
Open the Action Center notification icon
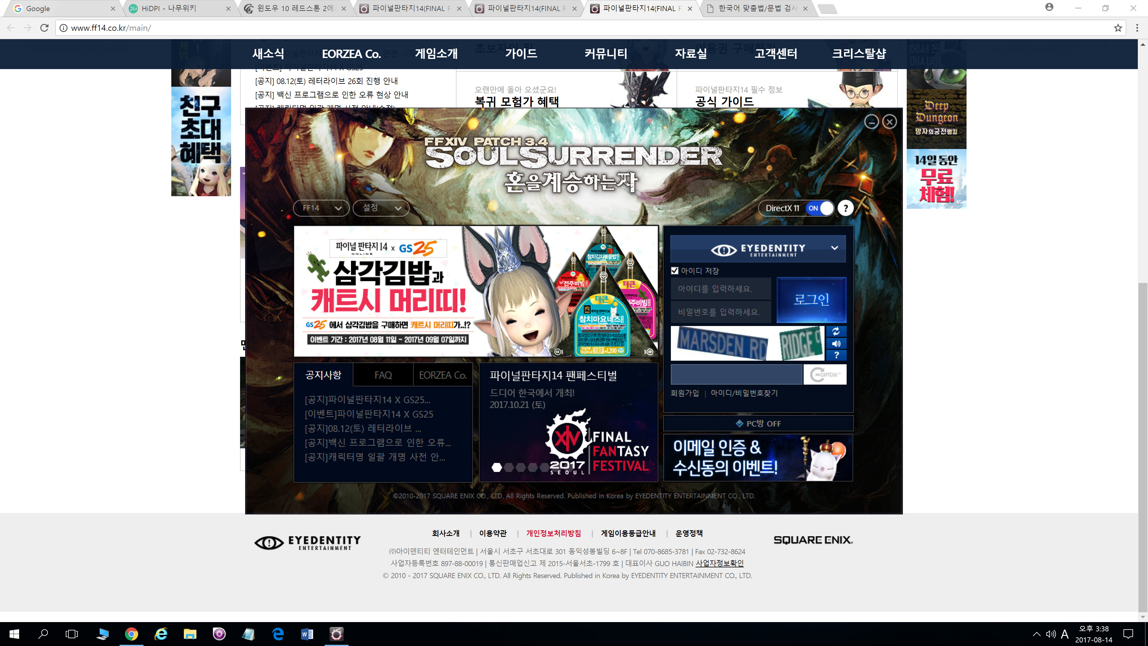[1128, 634]
